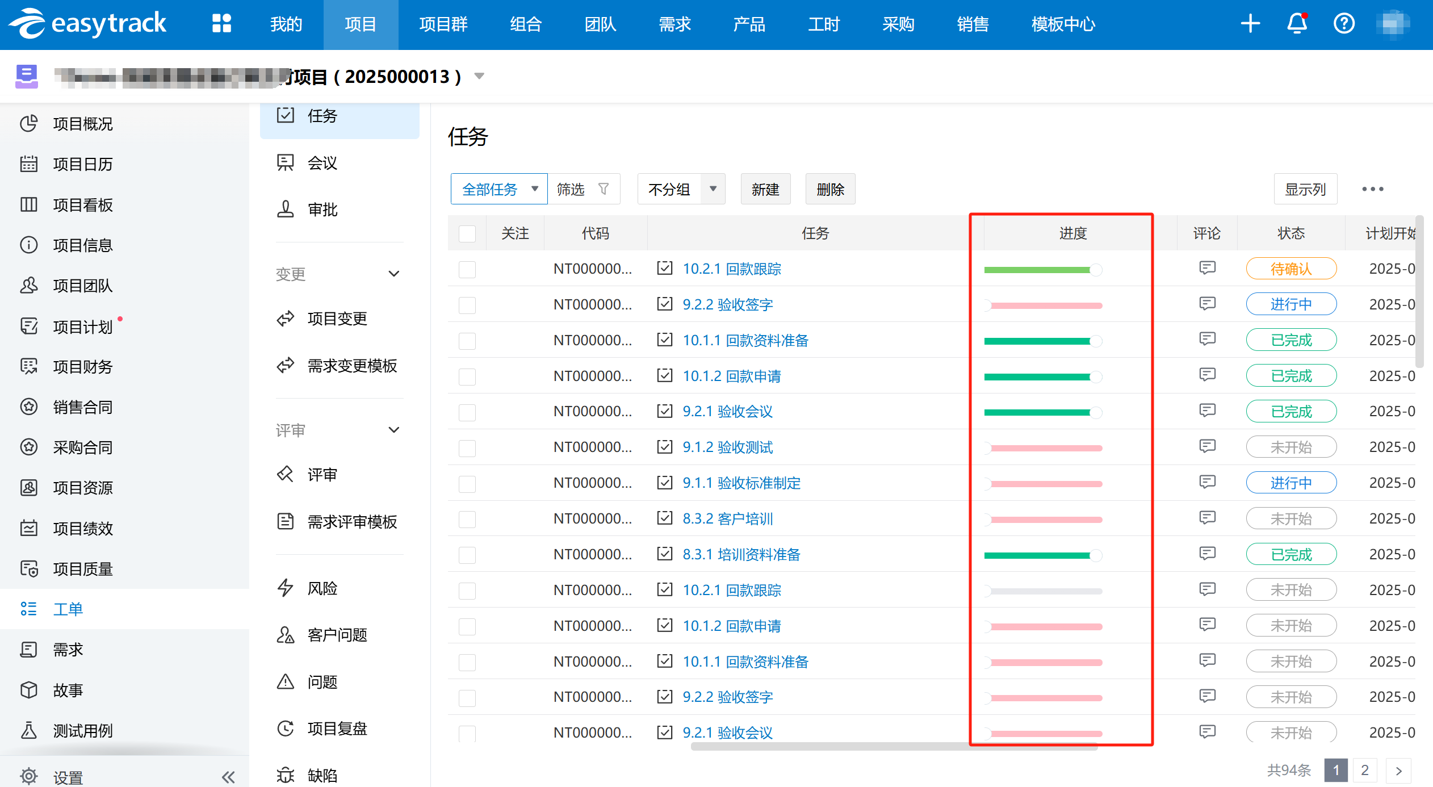Open the 8.3.1 培训资料准备 task link
1433x787 pixels.
[741, 554]
